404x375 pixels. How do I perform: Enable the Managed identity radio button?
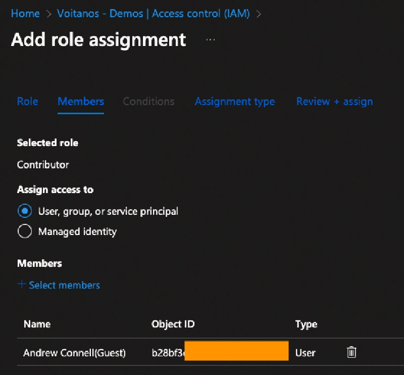(25, 231)
